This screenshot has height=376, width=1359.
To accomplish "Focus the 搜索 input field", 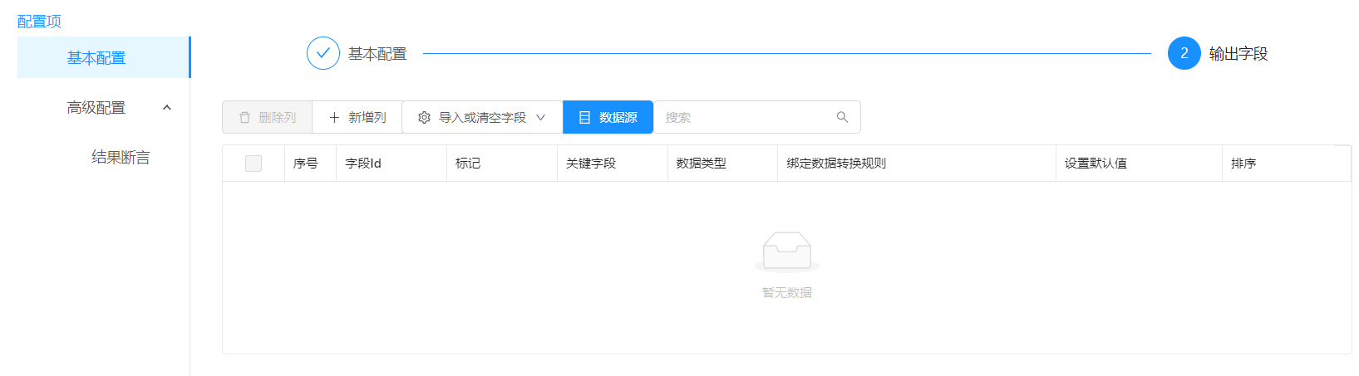I will click(x=744, y=118).
